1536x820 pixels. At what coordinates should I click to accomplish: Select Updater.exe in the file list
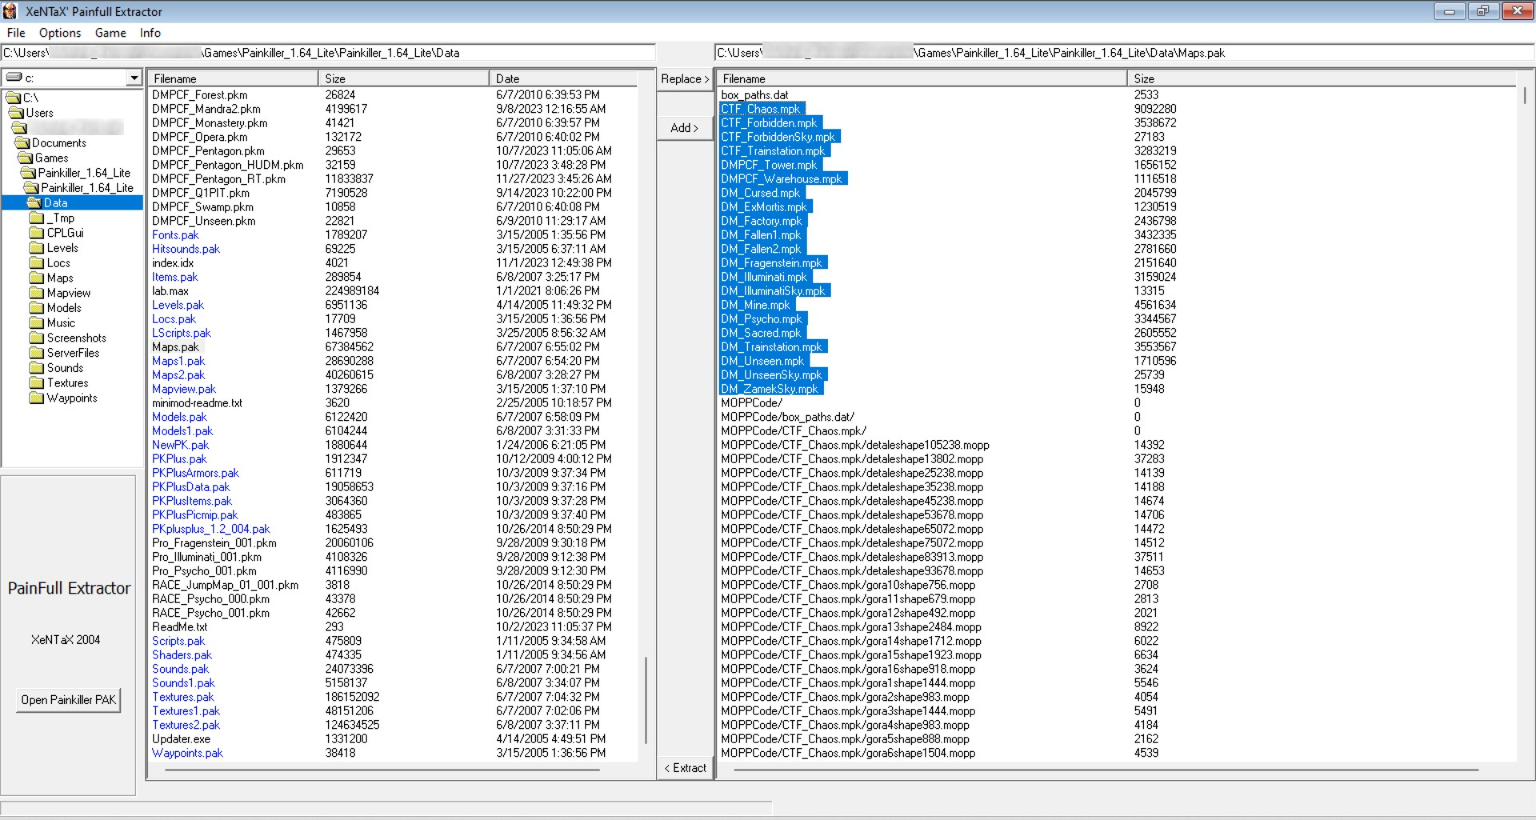[x=181, y=739]
